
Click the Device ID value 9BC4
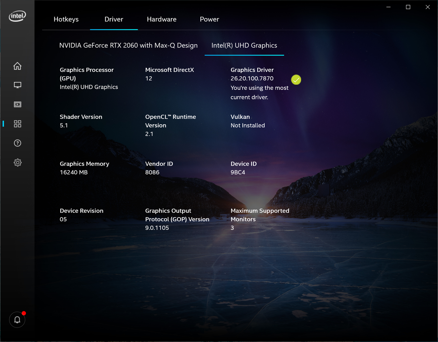(238, 172)
